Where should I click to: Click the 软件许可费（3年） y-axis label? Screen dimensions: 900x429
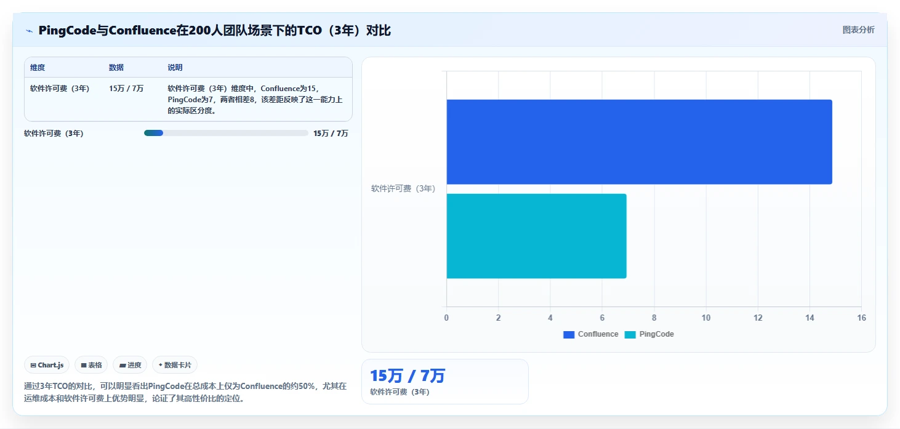(403, 189)
